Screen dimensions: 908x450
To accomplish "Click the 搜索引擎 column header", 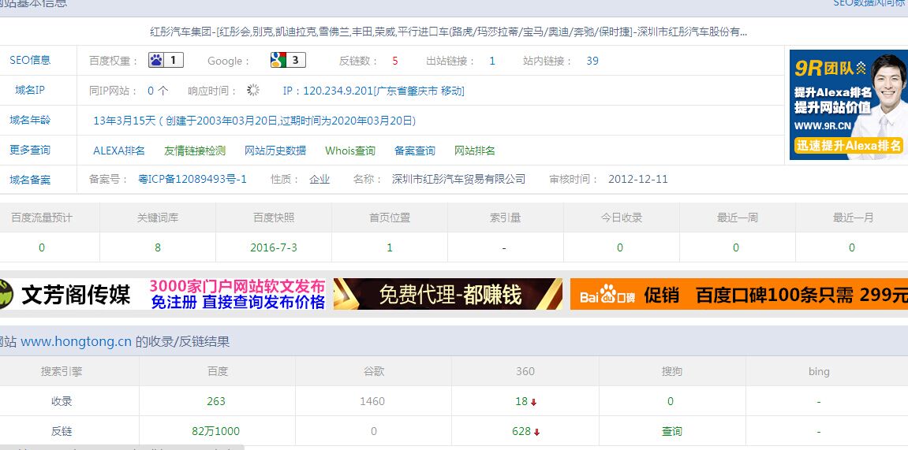I will (x=62, y=371).
